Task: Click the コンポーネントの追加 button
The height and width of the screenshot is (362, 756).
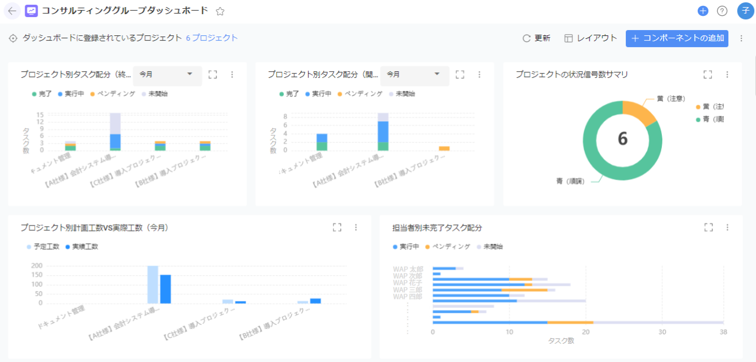Action: click(x=677, y=38)
